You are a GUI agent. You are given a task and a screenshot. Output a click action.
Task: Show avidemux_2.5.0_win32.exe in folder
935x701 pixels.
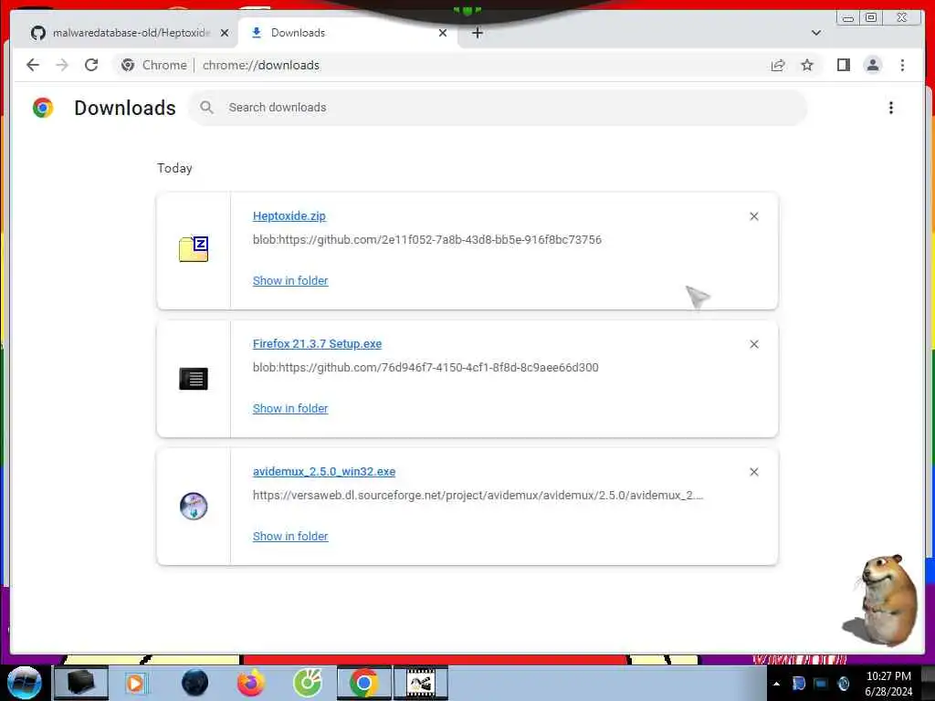tap(290, 535)
